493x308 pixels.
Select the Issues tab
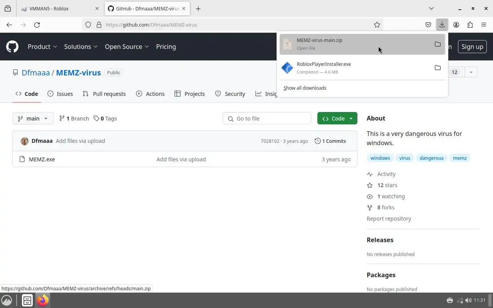click(60, 94)
